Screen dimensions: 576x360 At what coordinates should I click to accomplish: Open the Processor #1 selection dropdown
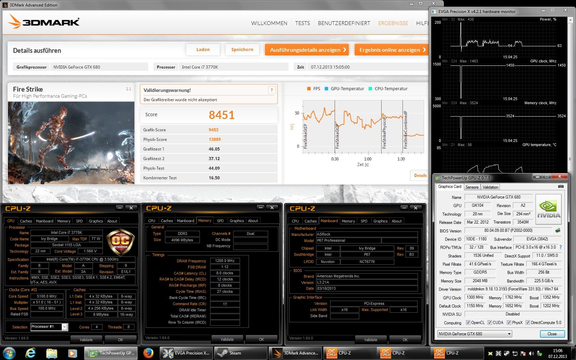(x=64, y=327)
